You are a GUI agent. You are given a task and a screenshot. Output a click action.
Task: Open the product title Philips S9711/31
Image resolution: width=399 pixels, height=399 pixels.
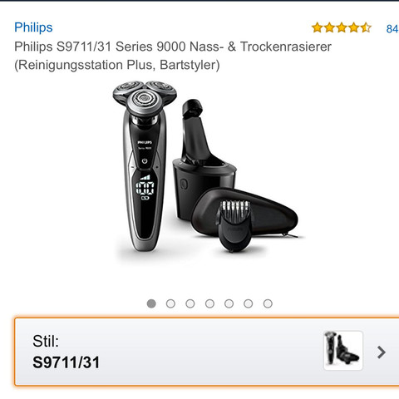coord(173,56)
